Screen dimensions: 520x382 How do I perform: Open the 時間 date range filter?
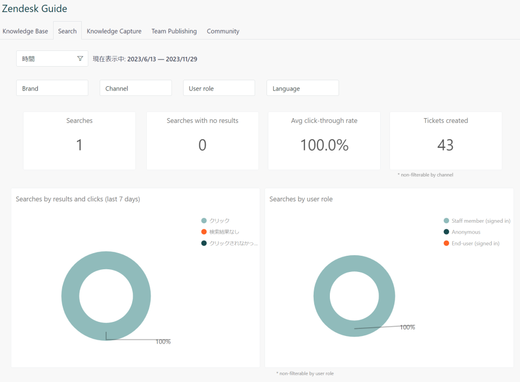point(52,58)
